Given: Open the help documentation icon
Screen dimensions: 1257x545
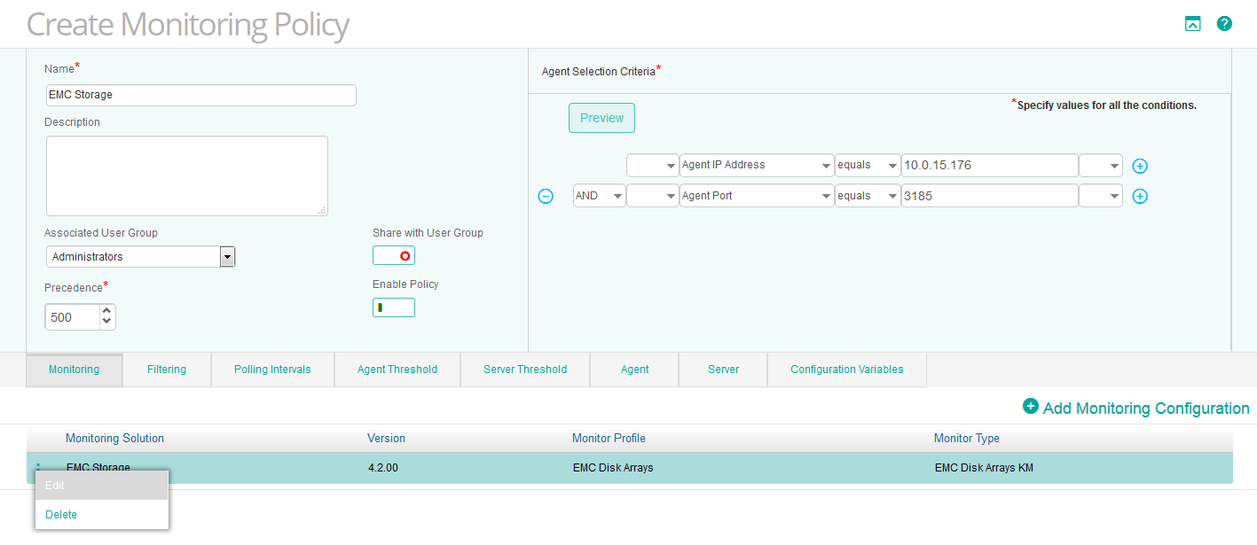Looking at the screenshot, I should coord(1225,23).
